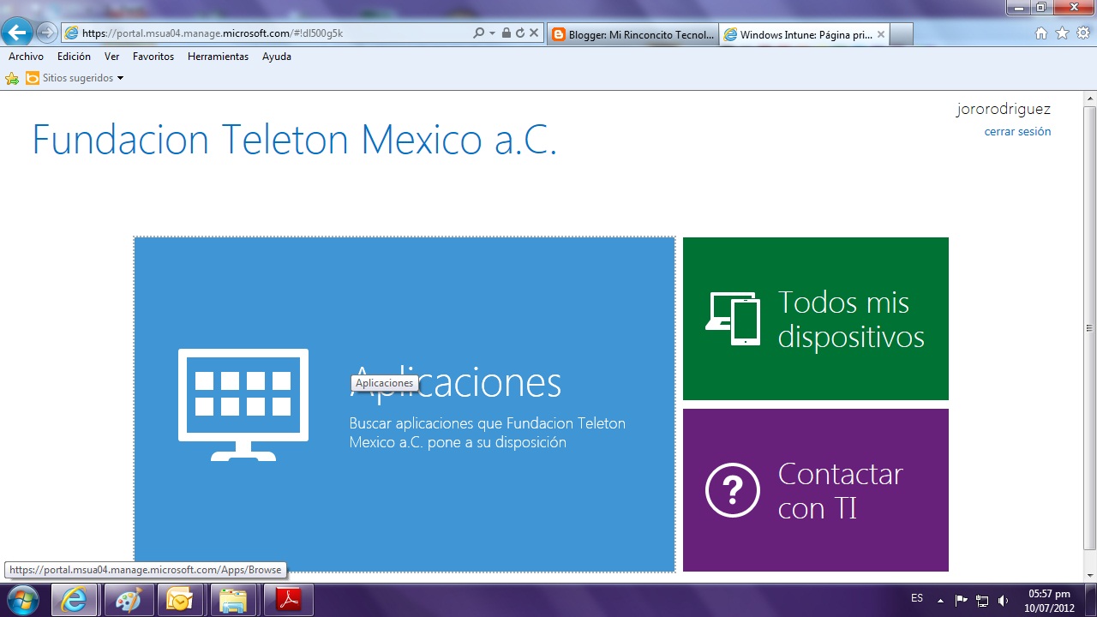Viewport: 1097px width, 617px height.
Task: Switch to the Blogger Mi Rinconcito tab
Action: tap(632, 35)
